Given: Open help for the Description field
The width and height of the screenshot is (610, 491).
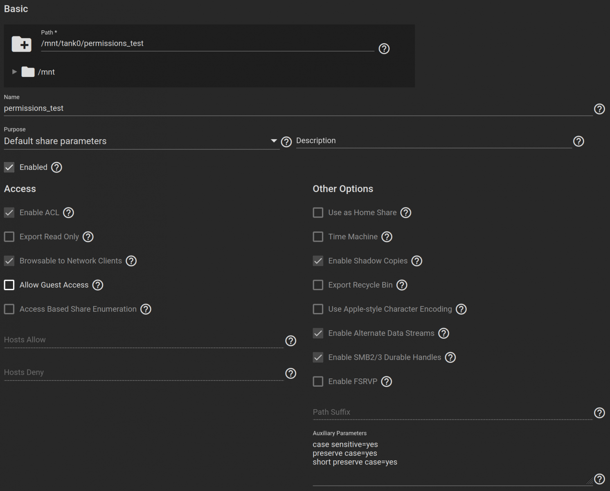Looking at the screenshot, I should click(578, 141).
